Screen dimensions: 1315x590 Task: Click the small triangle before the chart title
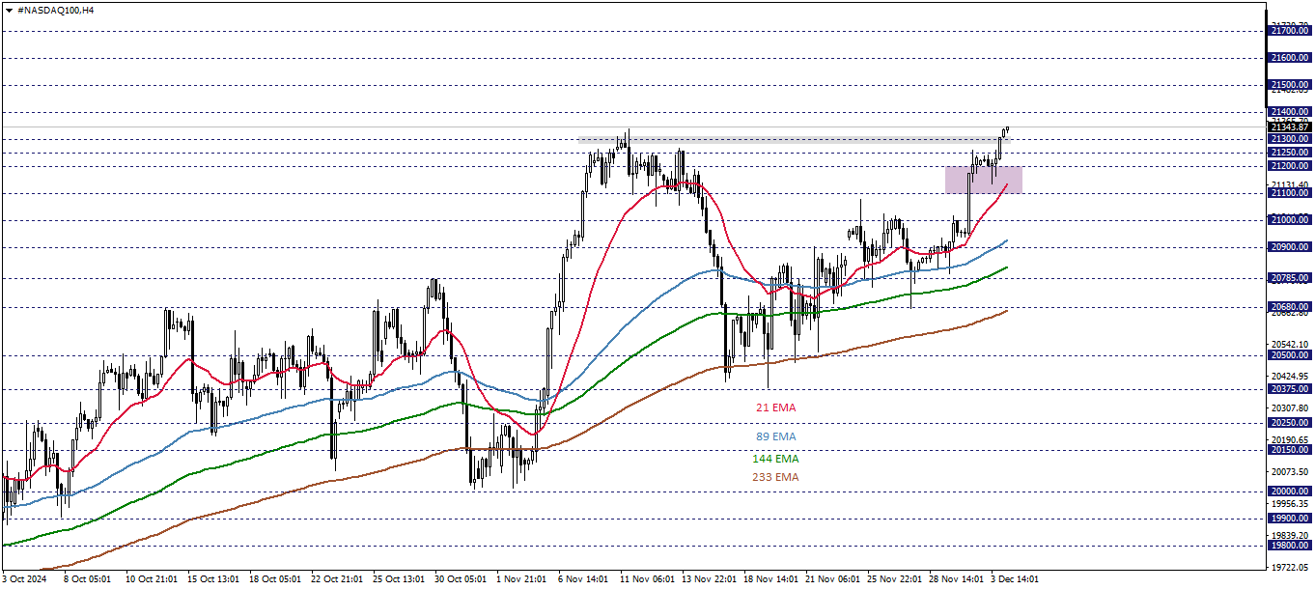pyautogui.click(x=9, y=9)
